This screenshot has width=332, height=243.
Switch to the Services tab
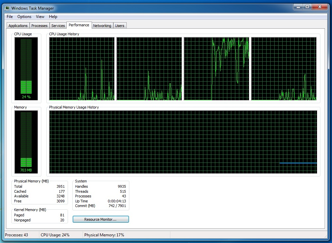coord(58,26)
